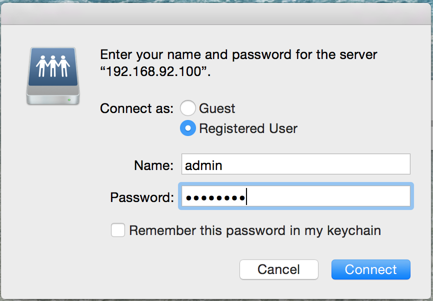This screenshot has height=301, width=433.
Task: Click the "Registered User" option label text
Action: pos(248,128)
